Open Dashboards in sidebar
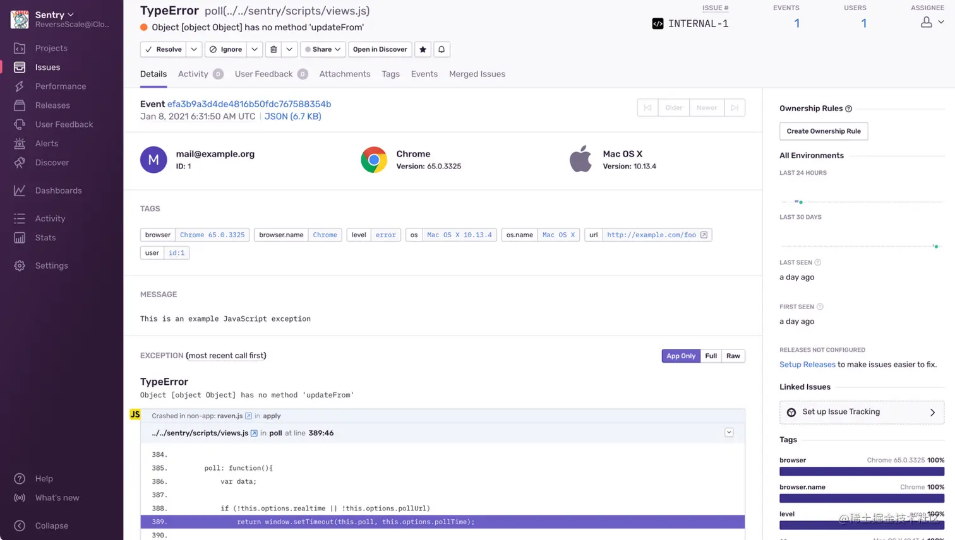This screenshot has width=955, height=540. coord(58,191)
